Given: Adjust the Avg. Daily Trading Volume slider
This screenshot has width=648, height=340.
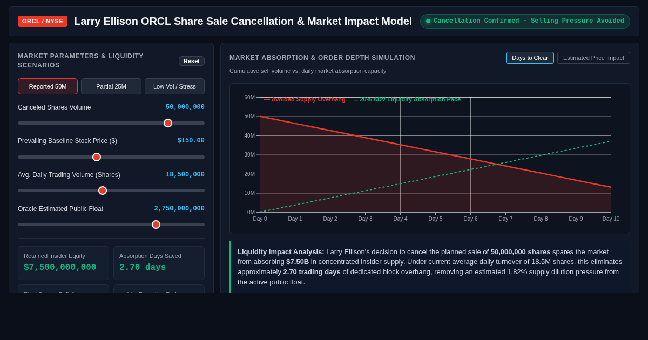Looking at the screenshot, I should [x=111, y=191].
